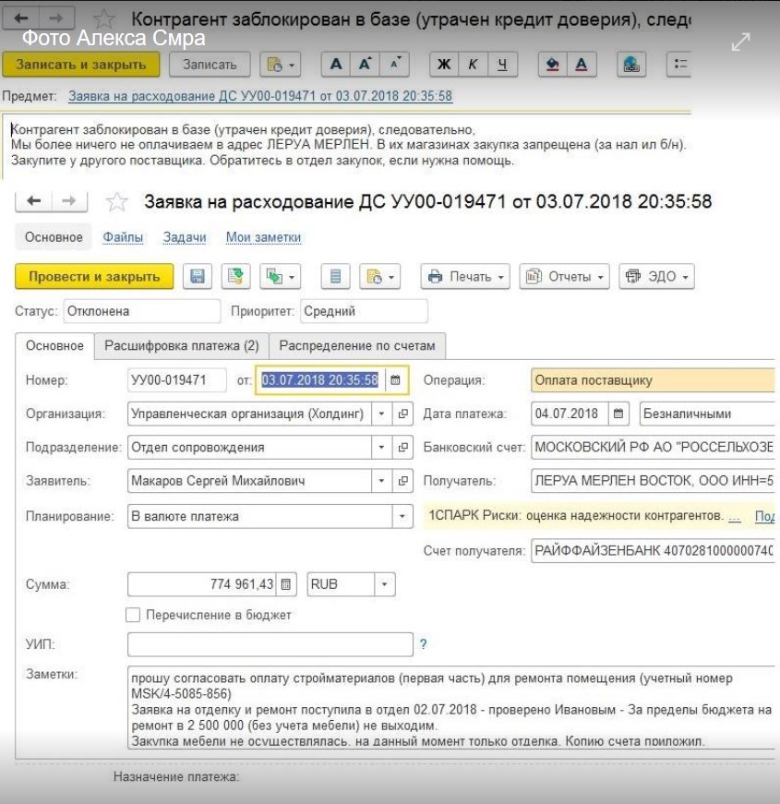
Task: Switch to 'Распределение по счетам' tab
Action: coord(357,346)
